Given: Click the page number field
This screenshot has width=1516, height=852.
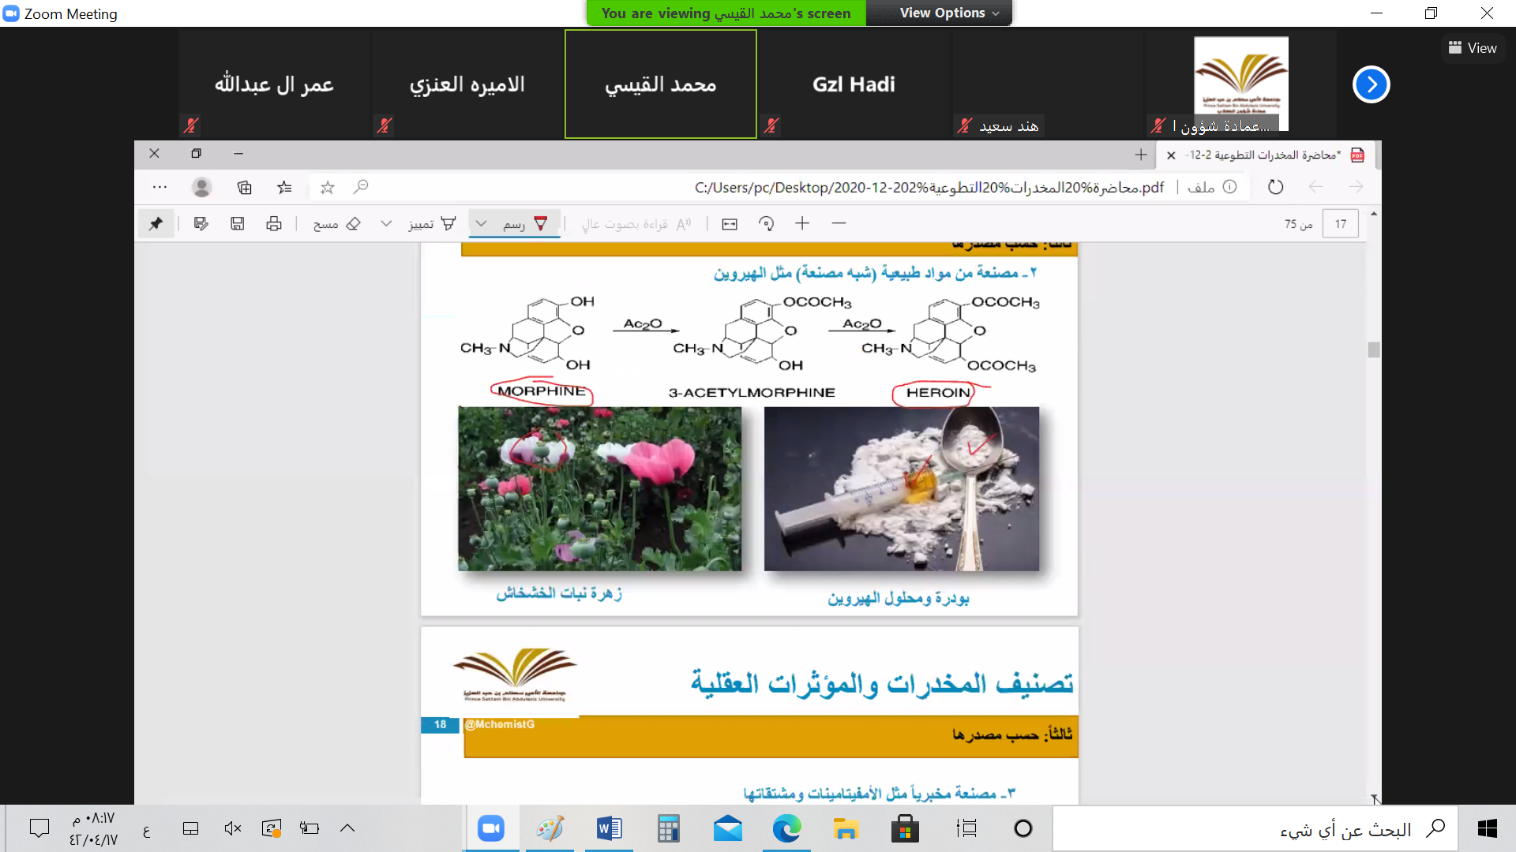Looking at the screenshot, I should 1341,224.
